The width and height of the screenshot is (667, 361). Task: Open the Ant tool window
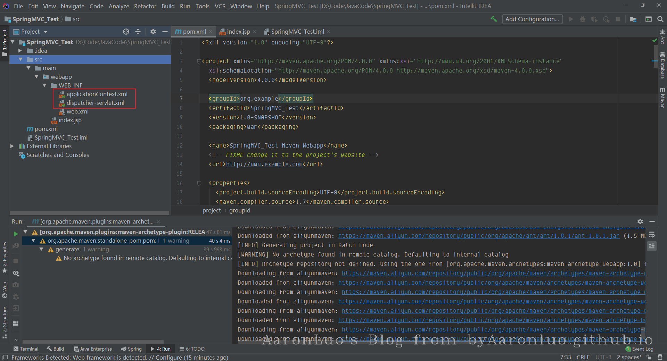tap(662, 37)
